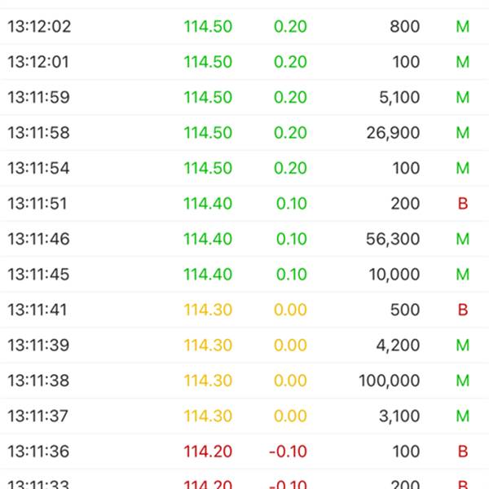Tap the 13:12:01 timestamp
Screen dimensions: 489x489
tap(38, 62)
